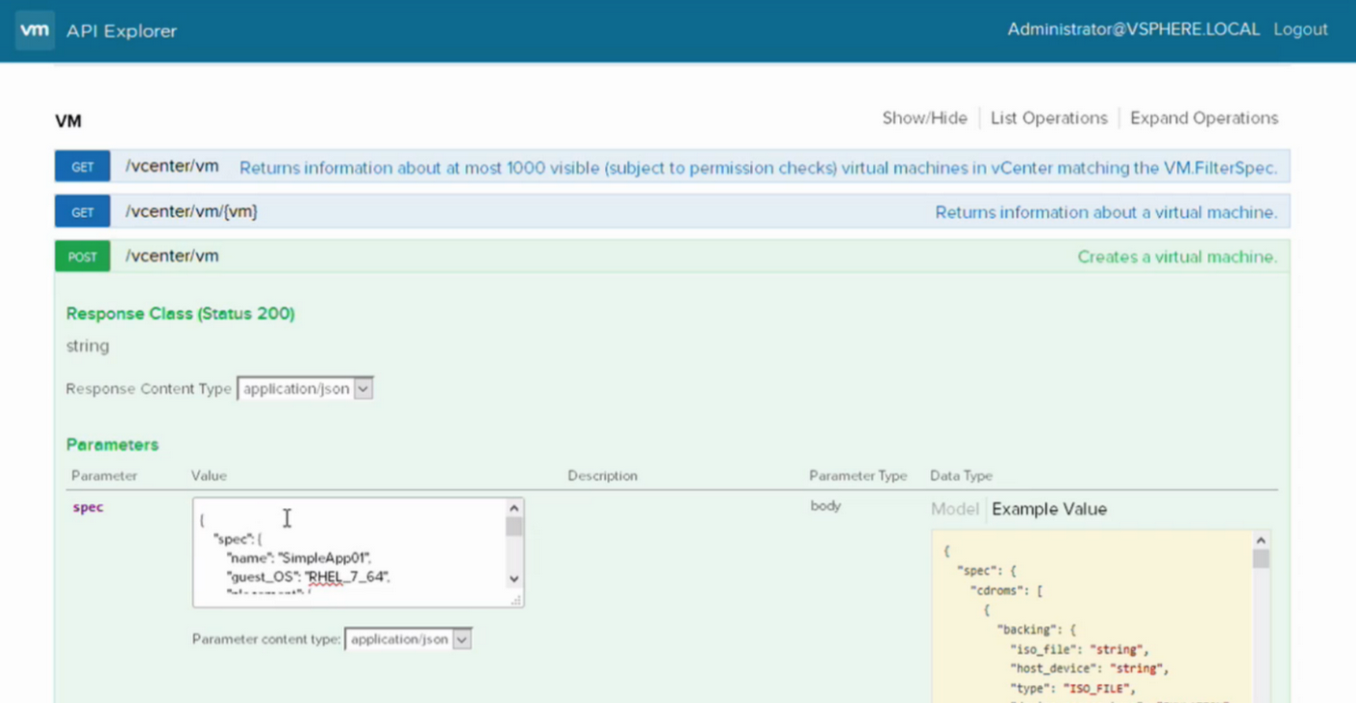Click the Parameter Type column header

coord(858,475)
